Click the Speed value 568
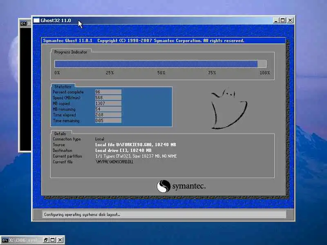This screenshot has width=327, height=245. point(108,98)
